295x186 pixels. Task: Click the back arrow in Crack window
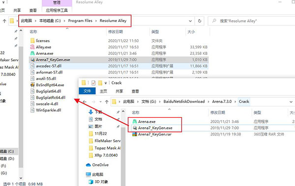click(85, 102)
